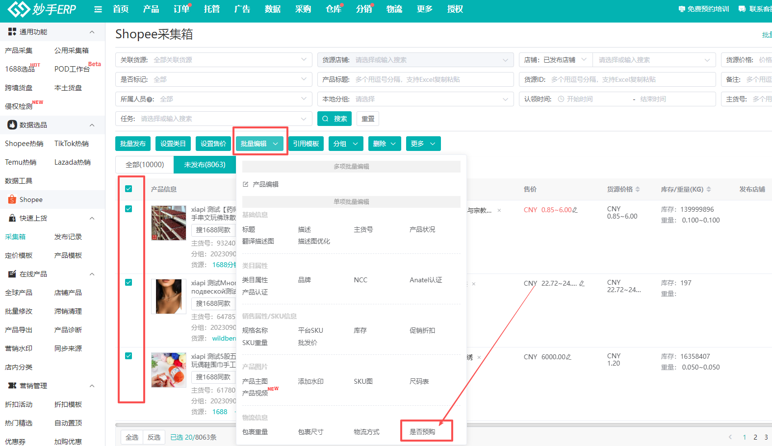Click the 快速上货 lock icon
The height and width of the screenshot is (446, 772).
pos(12,218)
